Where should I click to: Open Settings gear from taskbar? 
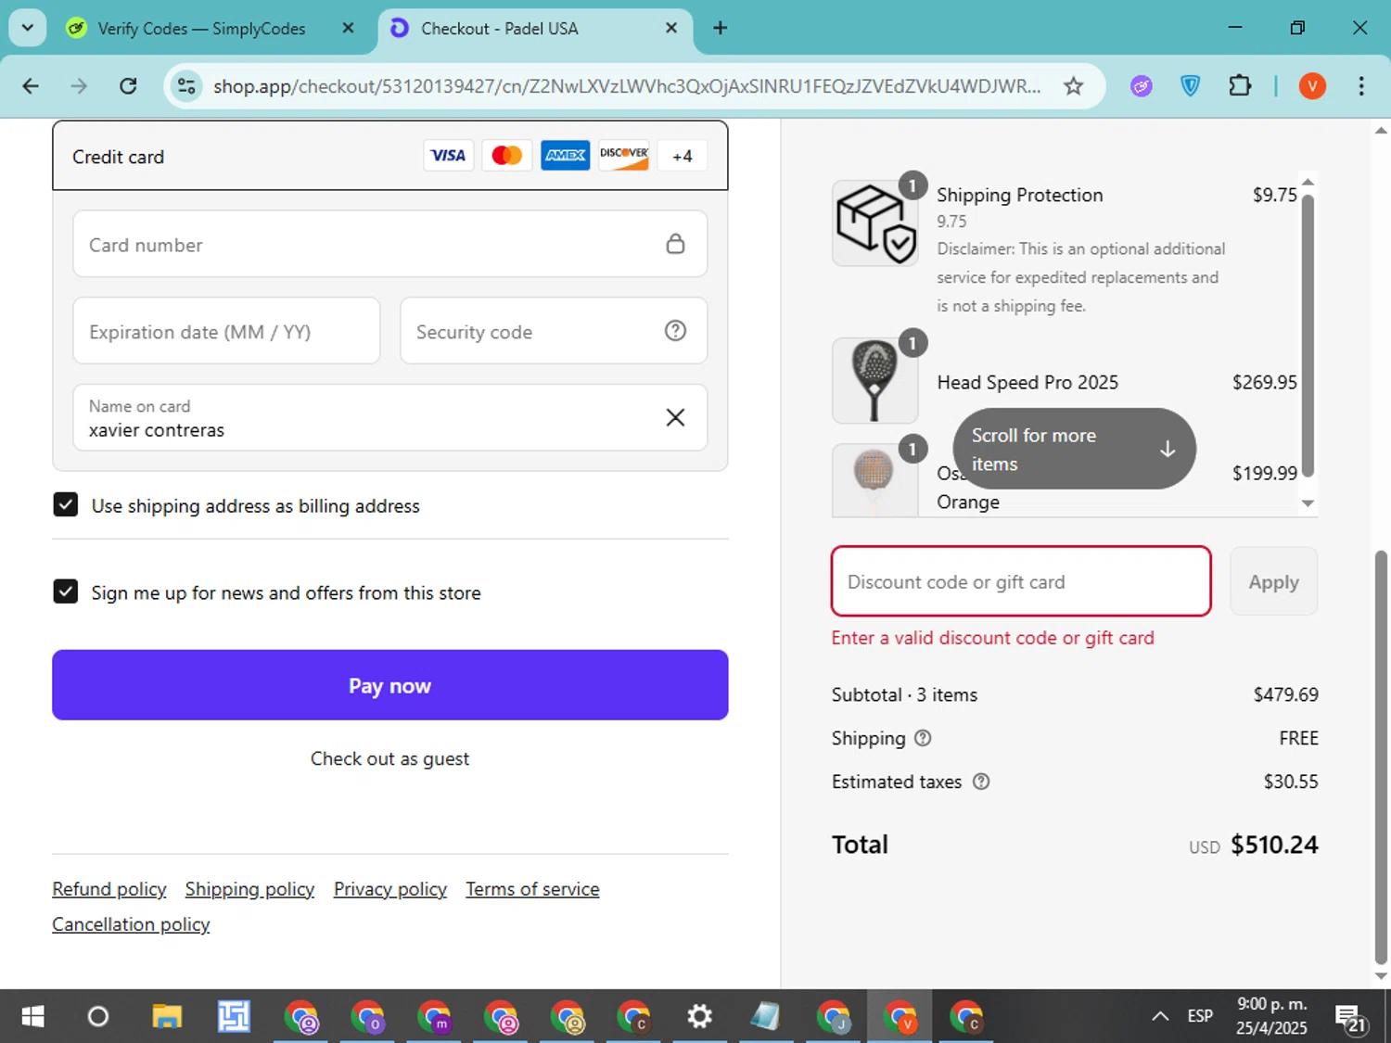[699, 1017]
